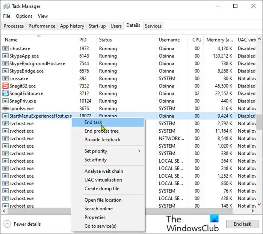The image size is (263, 234).
Task: Click the SkypeApp.exe process icon
Action: pos(5,56)
